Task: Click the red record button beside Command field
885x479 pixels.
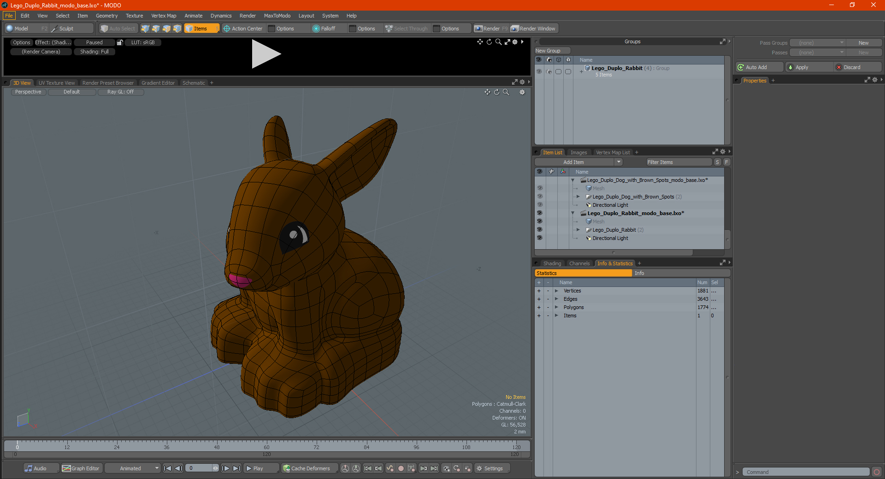Action: (877, 472)
